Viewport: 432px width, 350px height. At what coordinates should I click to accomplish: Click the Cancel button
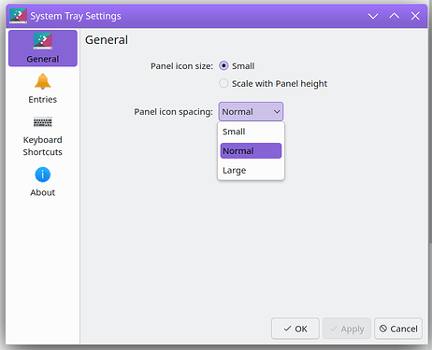398,329
